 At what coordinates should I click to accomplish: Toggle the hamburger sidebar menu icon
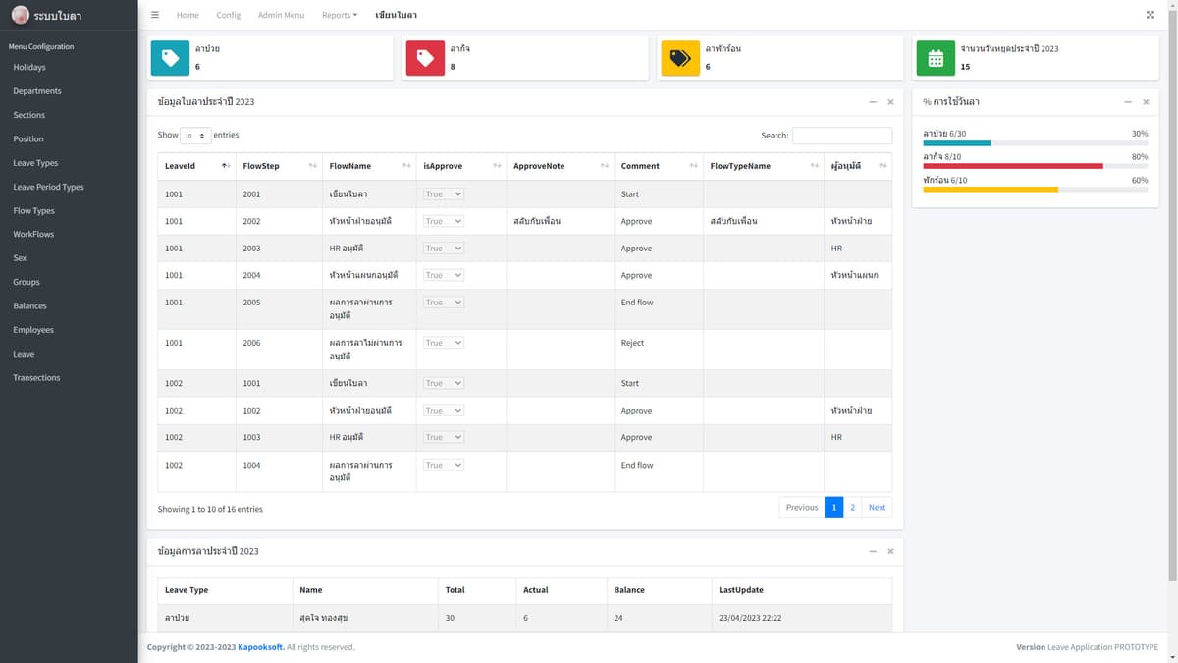[155, 15]
